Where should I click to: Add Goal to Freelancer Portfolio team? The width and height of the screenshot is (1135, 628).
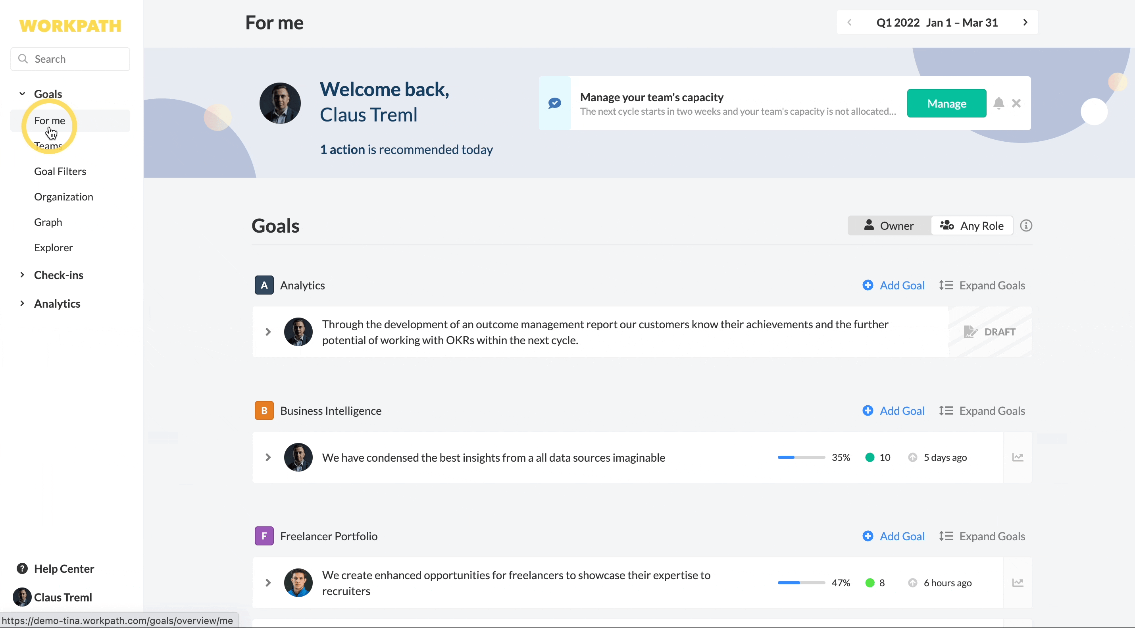pos(893,536)
